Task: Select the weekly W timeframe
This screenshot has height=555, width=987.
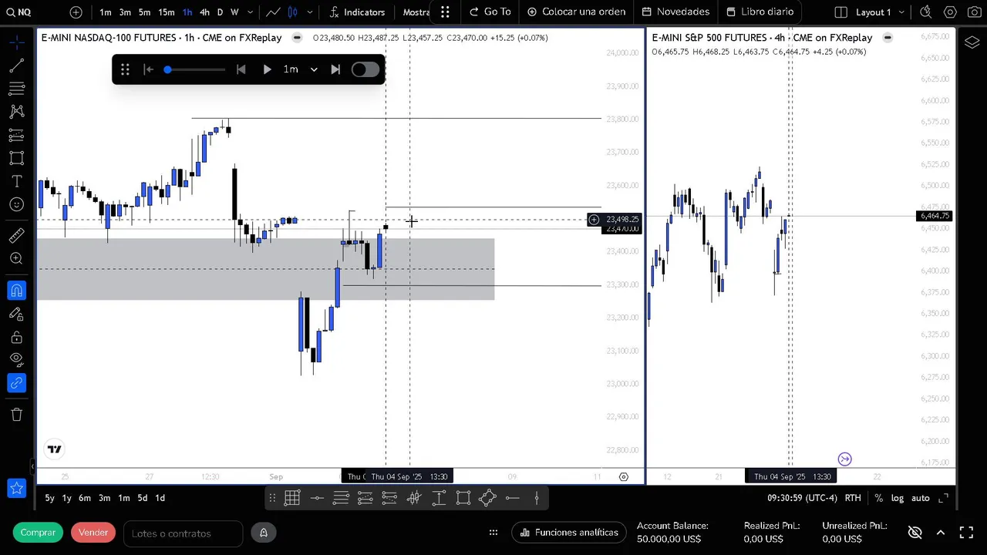Action: pyautogui.click(x=234, y=12)
